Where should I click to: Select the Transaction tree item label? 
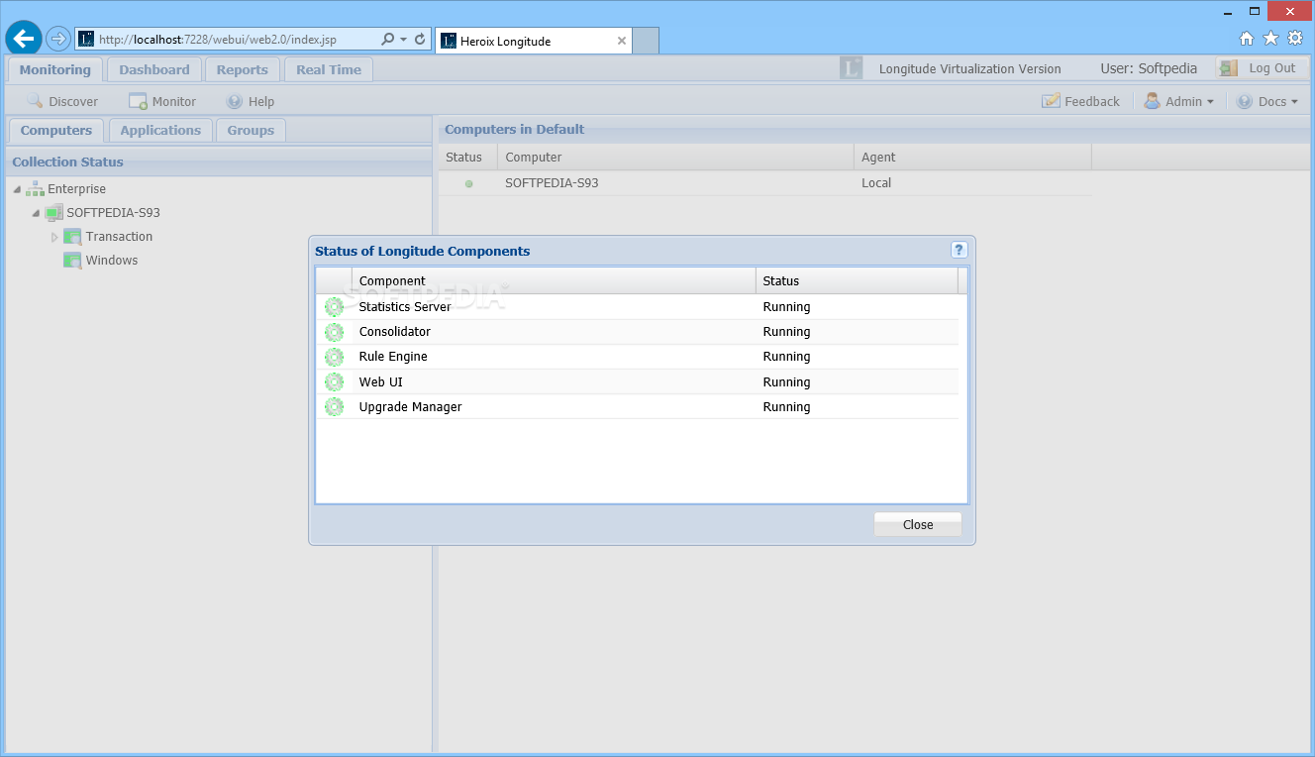point(119,236)
